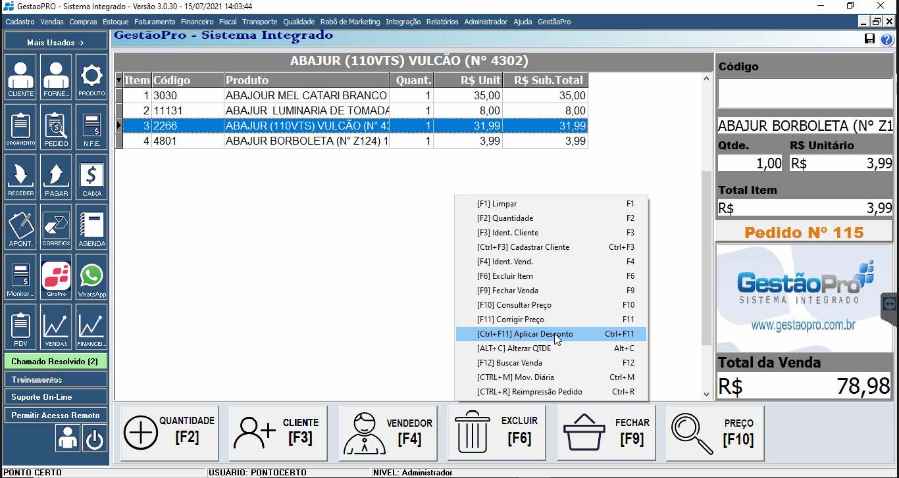This screenshot has height=478, width=899.
Task: Select the row with code 4801
Action: coord(351,141)
